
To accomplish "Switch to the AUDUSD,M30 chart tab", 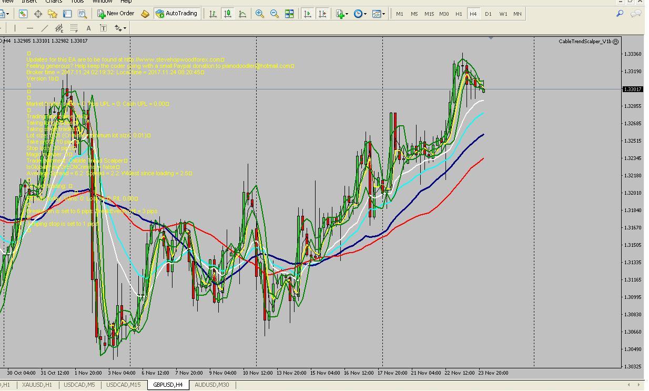I will (x=212, y=385).
